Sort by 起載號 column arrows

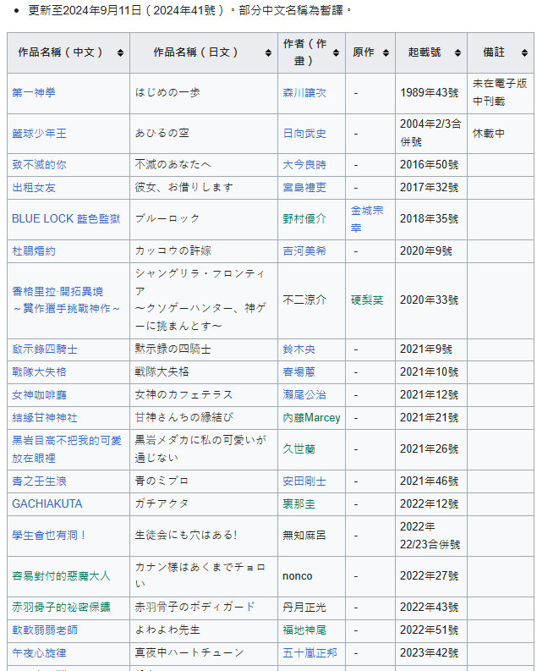458,52
